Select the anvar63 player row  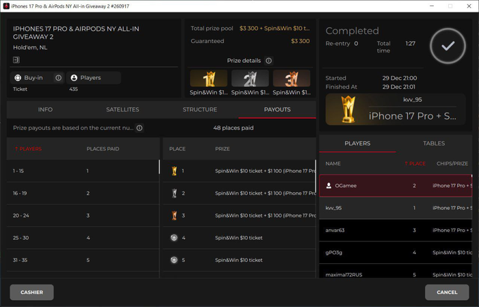396,230
